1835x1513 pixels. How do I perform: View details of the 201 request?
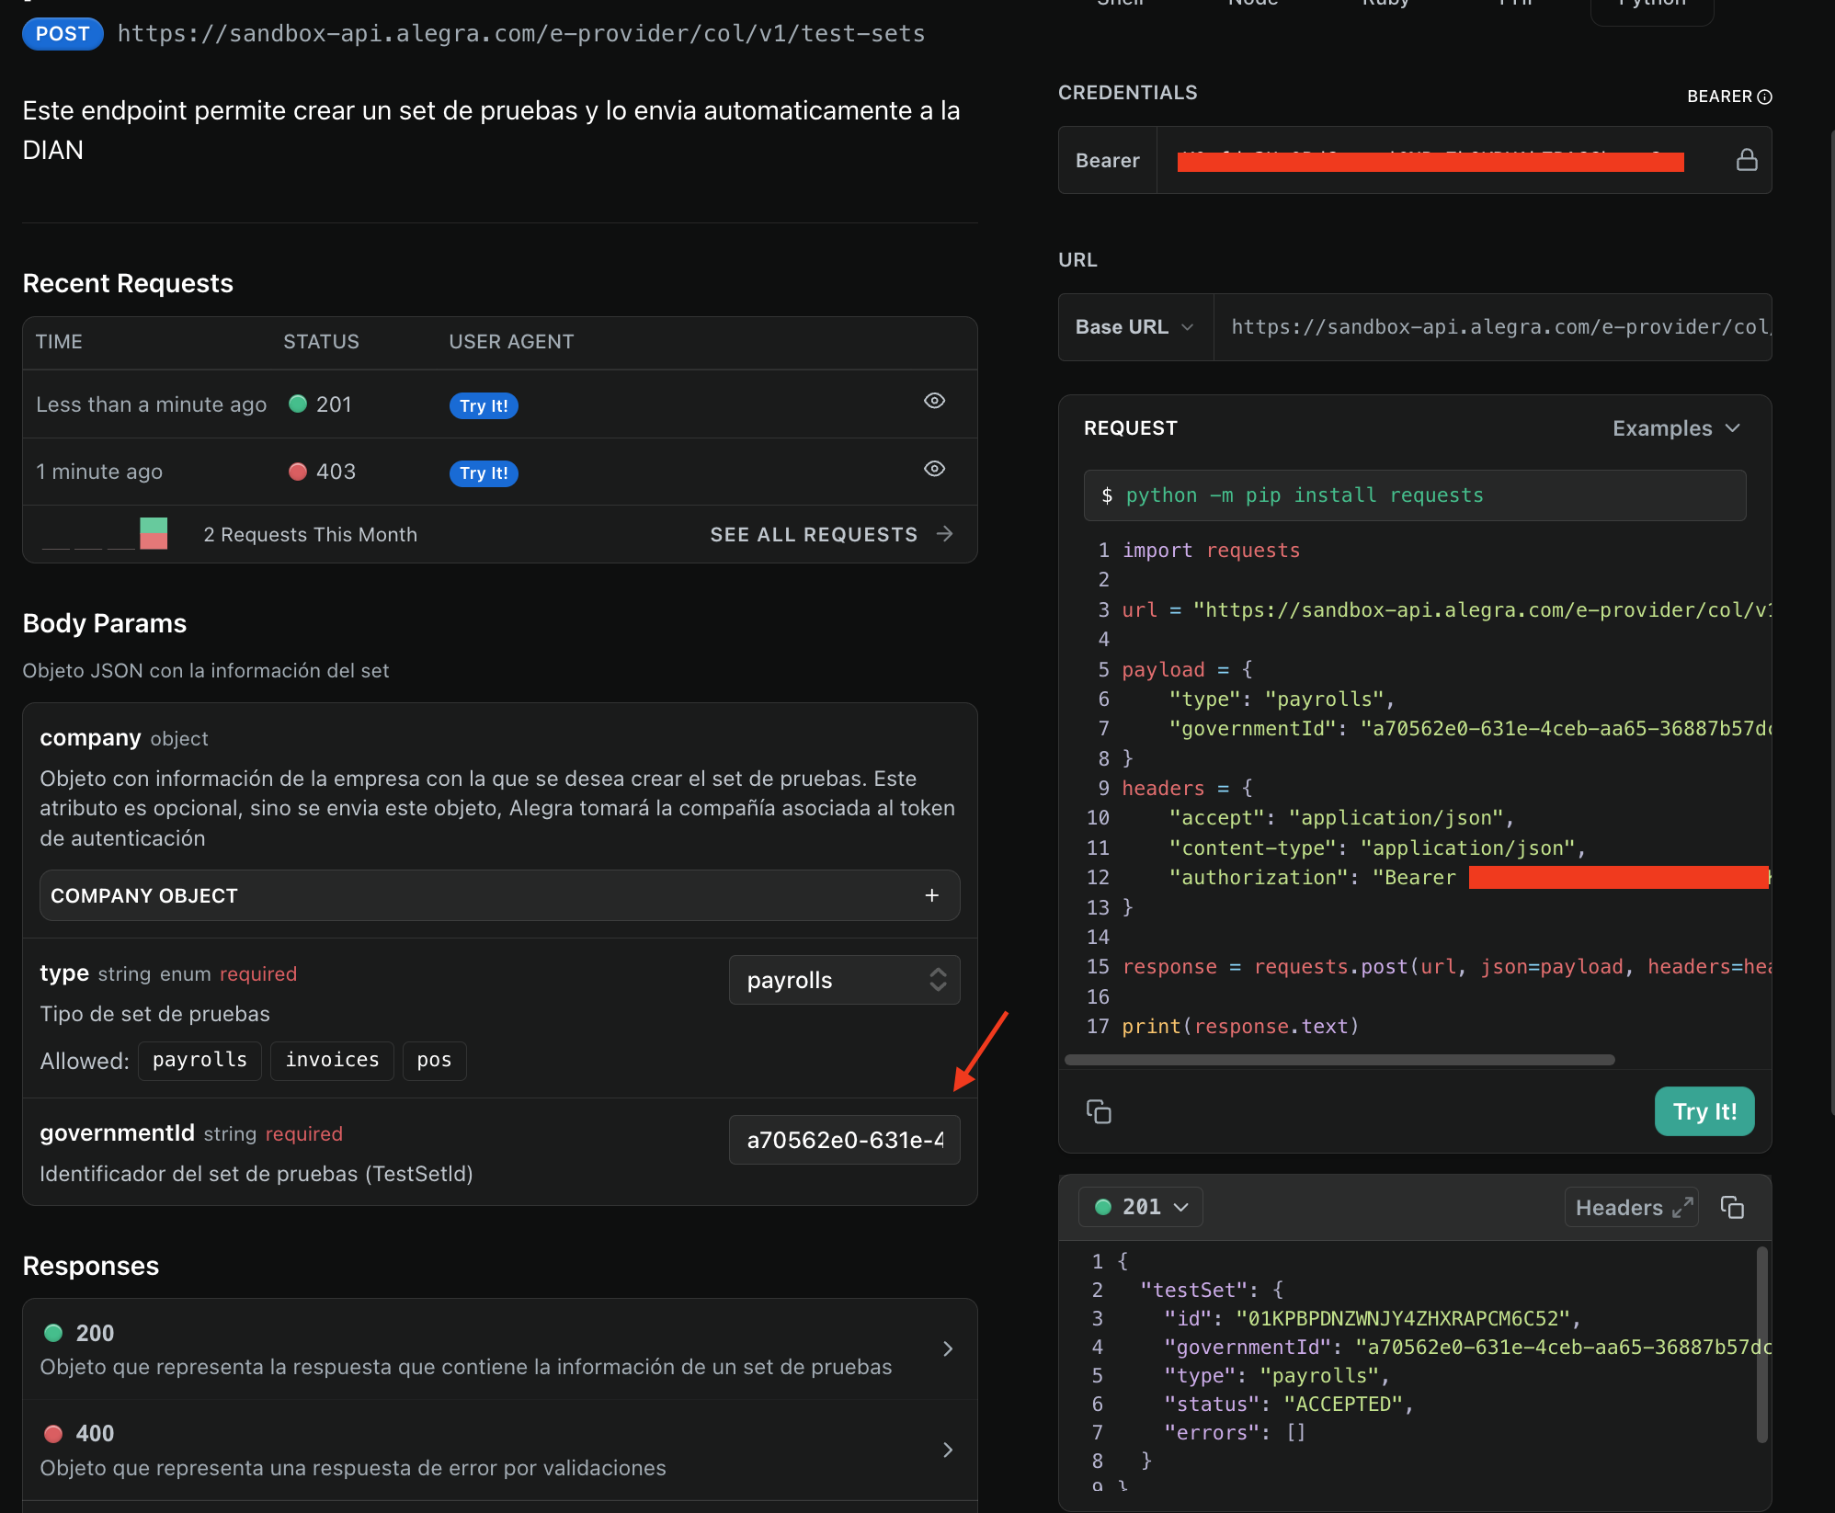(934, 401)
